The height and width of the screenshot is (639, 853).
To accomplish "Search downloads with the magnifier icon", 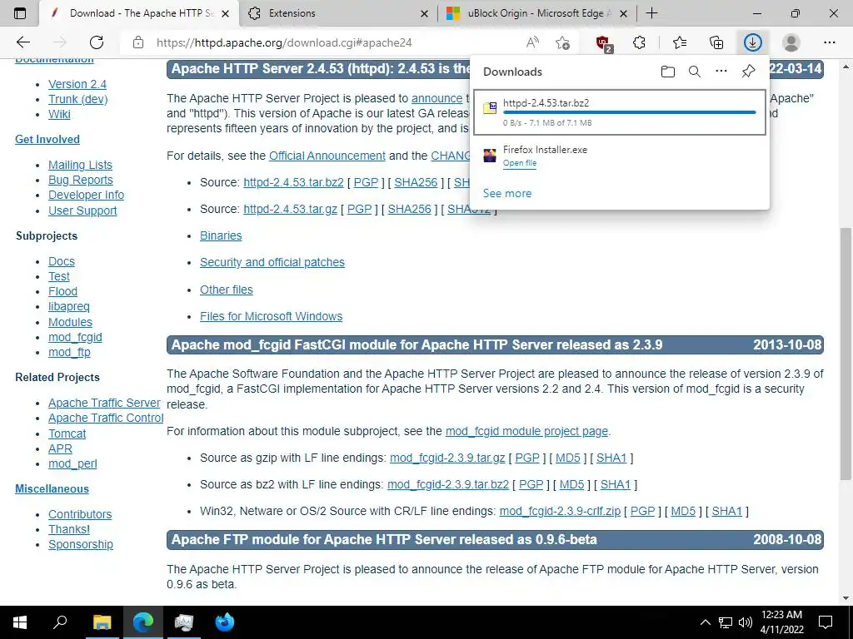I will tap(695, 72).
